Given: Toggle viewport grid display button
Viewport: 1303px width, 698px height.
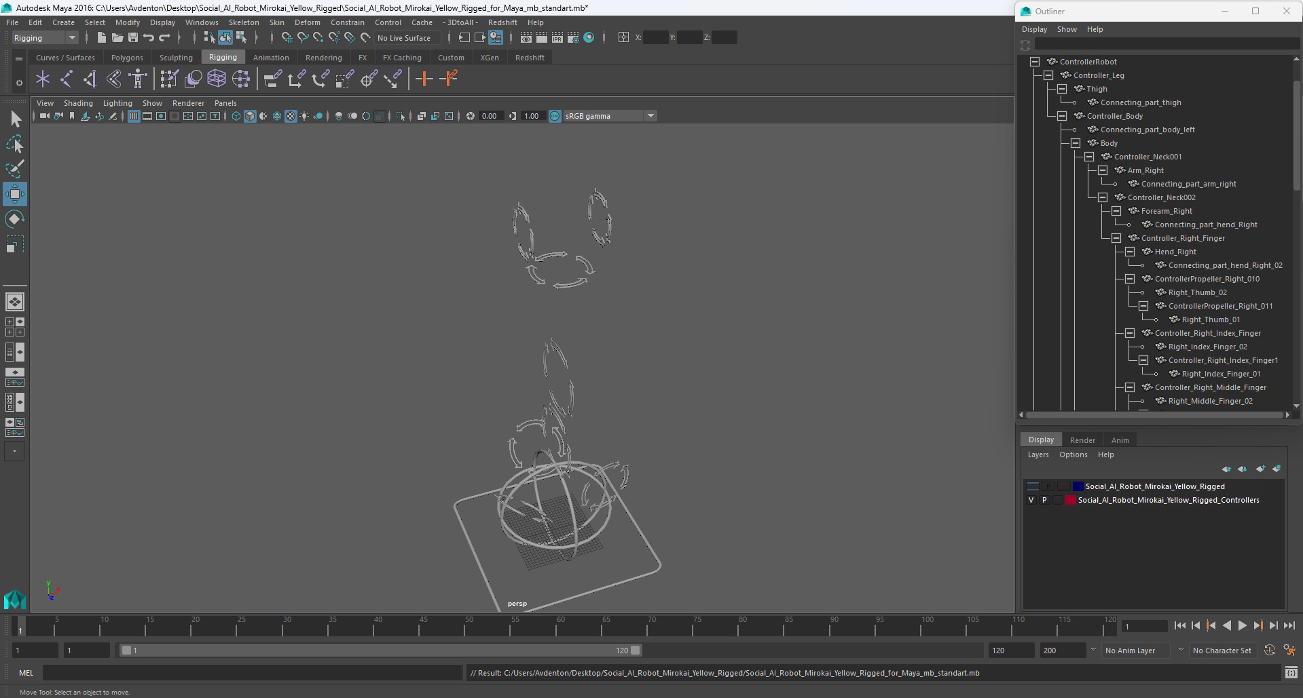Looking at the screenshot, I should coord(134,116).
